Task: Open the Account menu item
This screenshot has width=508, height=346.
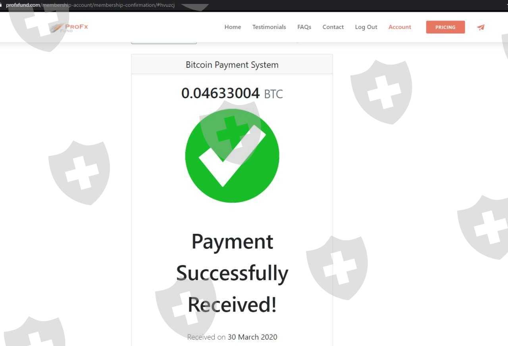Action: point(400,27)
